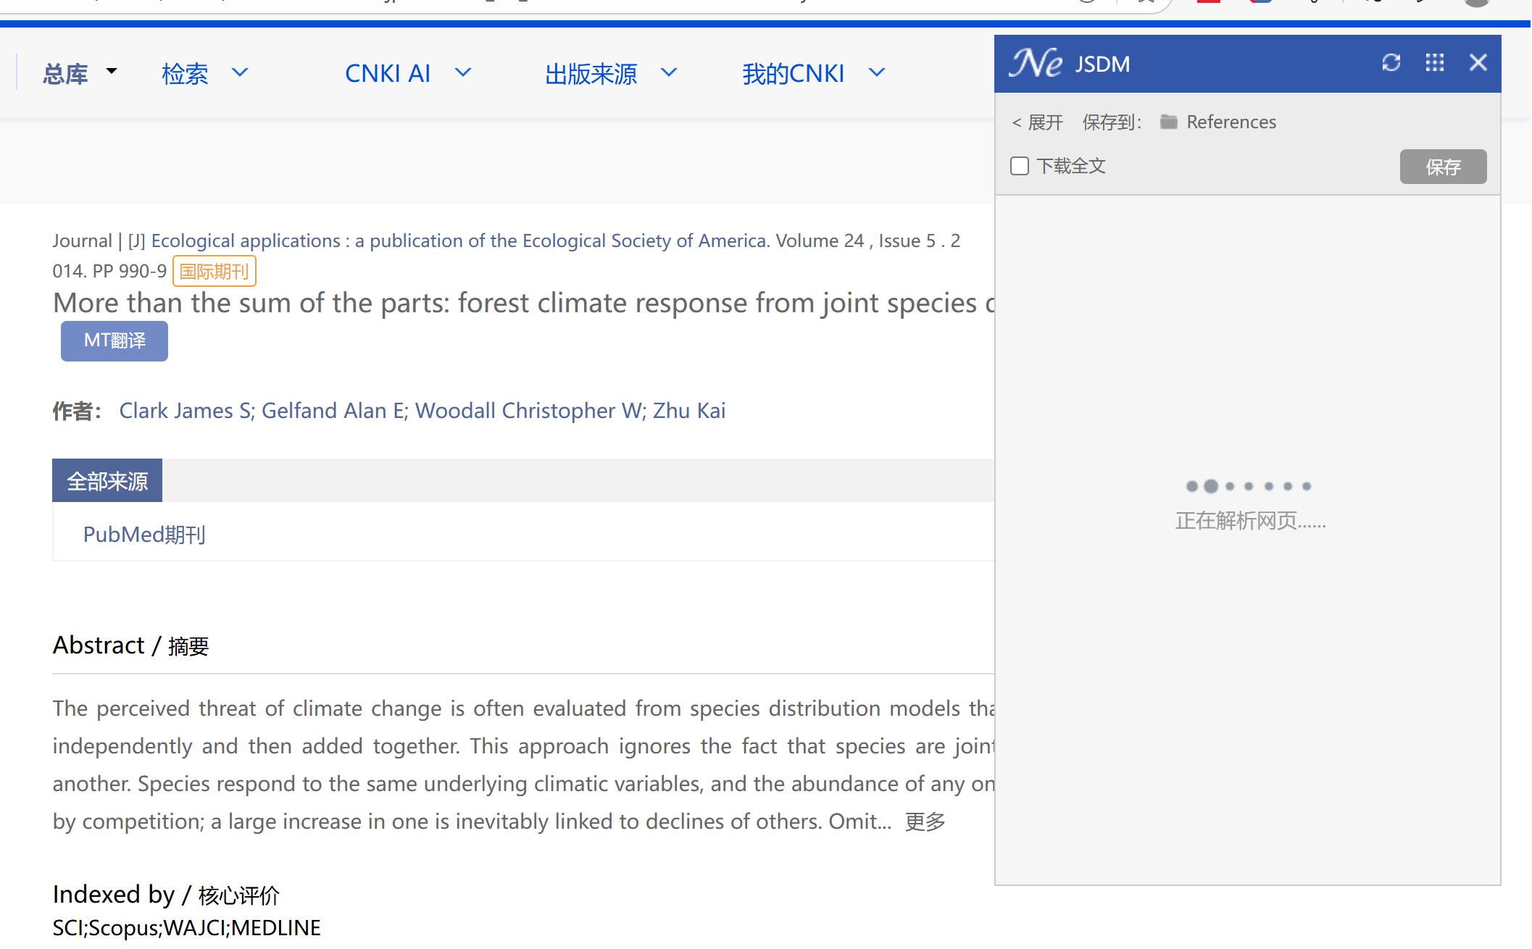Expand the 检索 menu chevron

tap(240, 72)
